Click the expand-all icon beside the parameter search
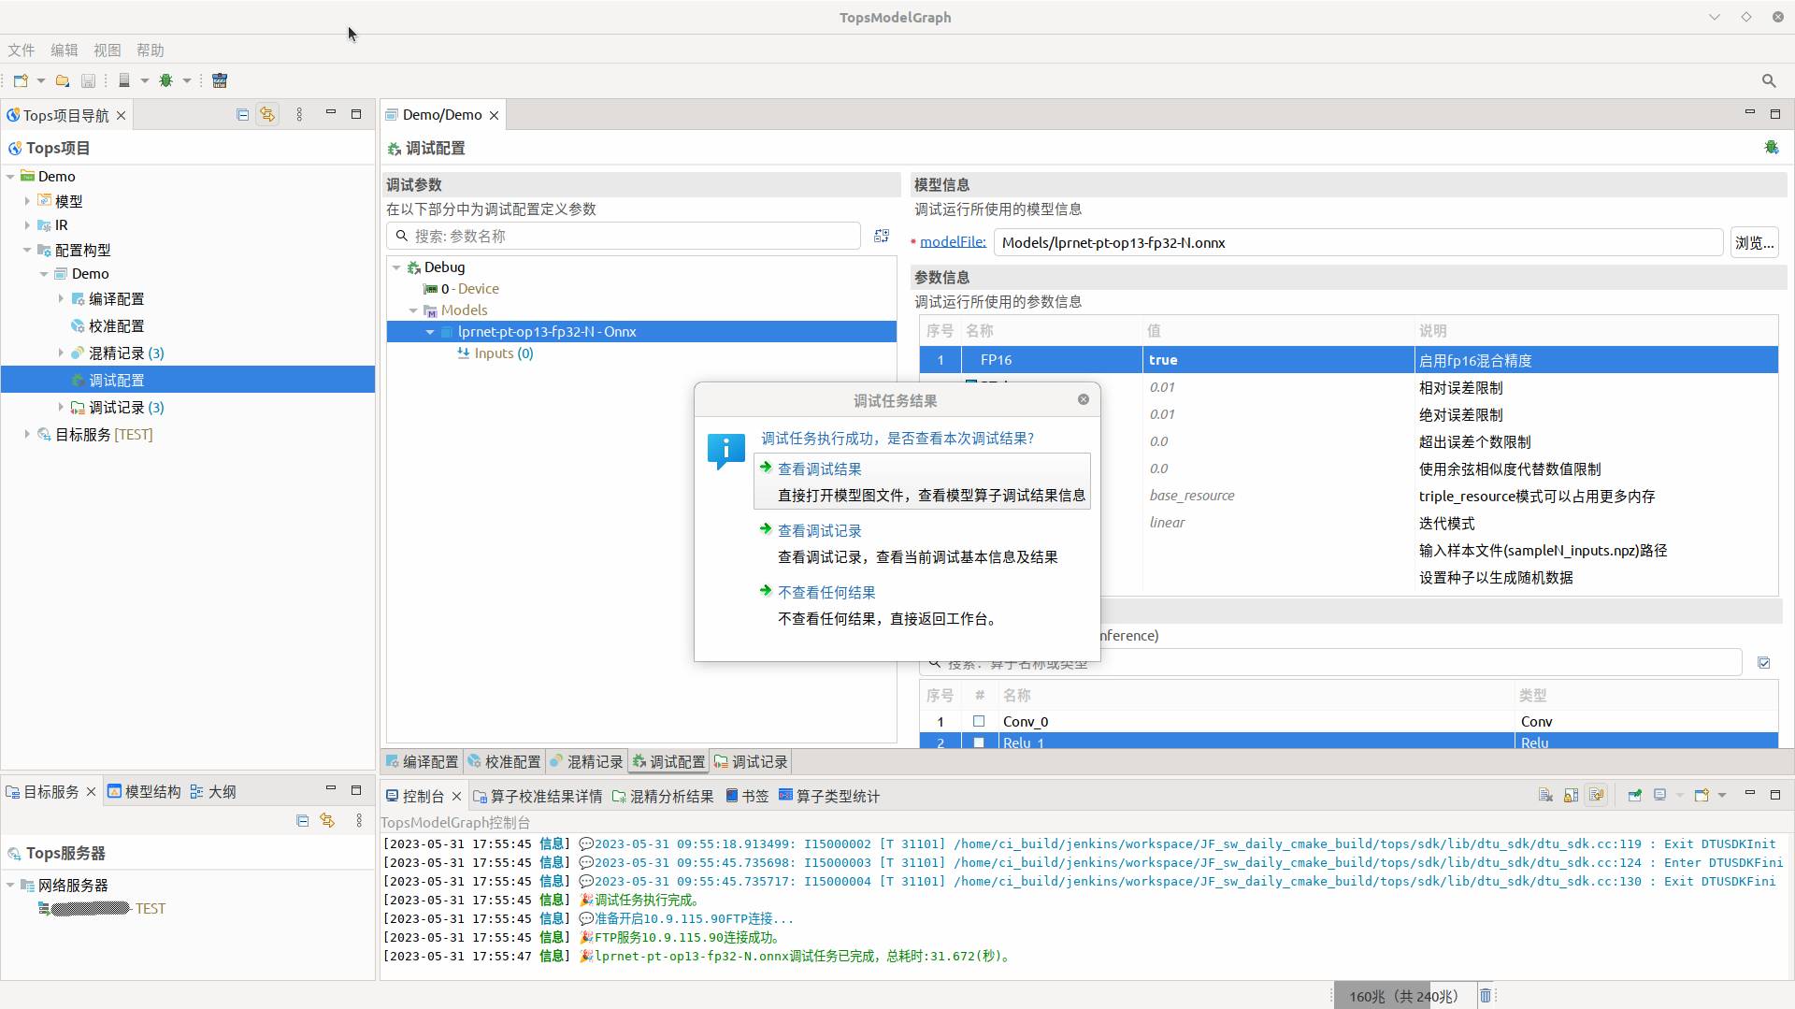 [x=882, y=236]
